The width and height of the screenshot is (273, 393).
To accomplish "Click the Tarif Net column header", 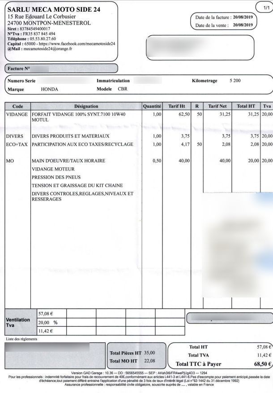I will coord(218,106).
